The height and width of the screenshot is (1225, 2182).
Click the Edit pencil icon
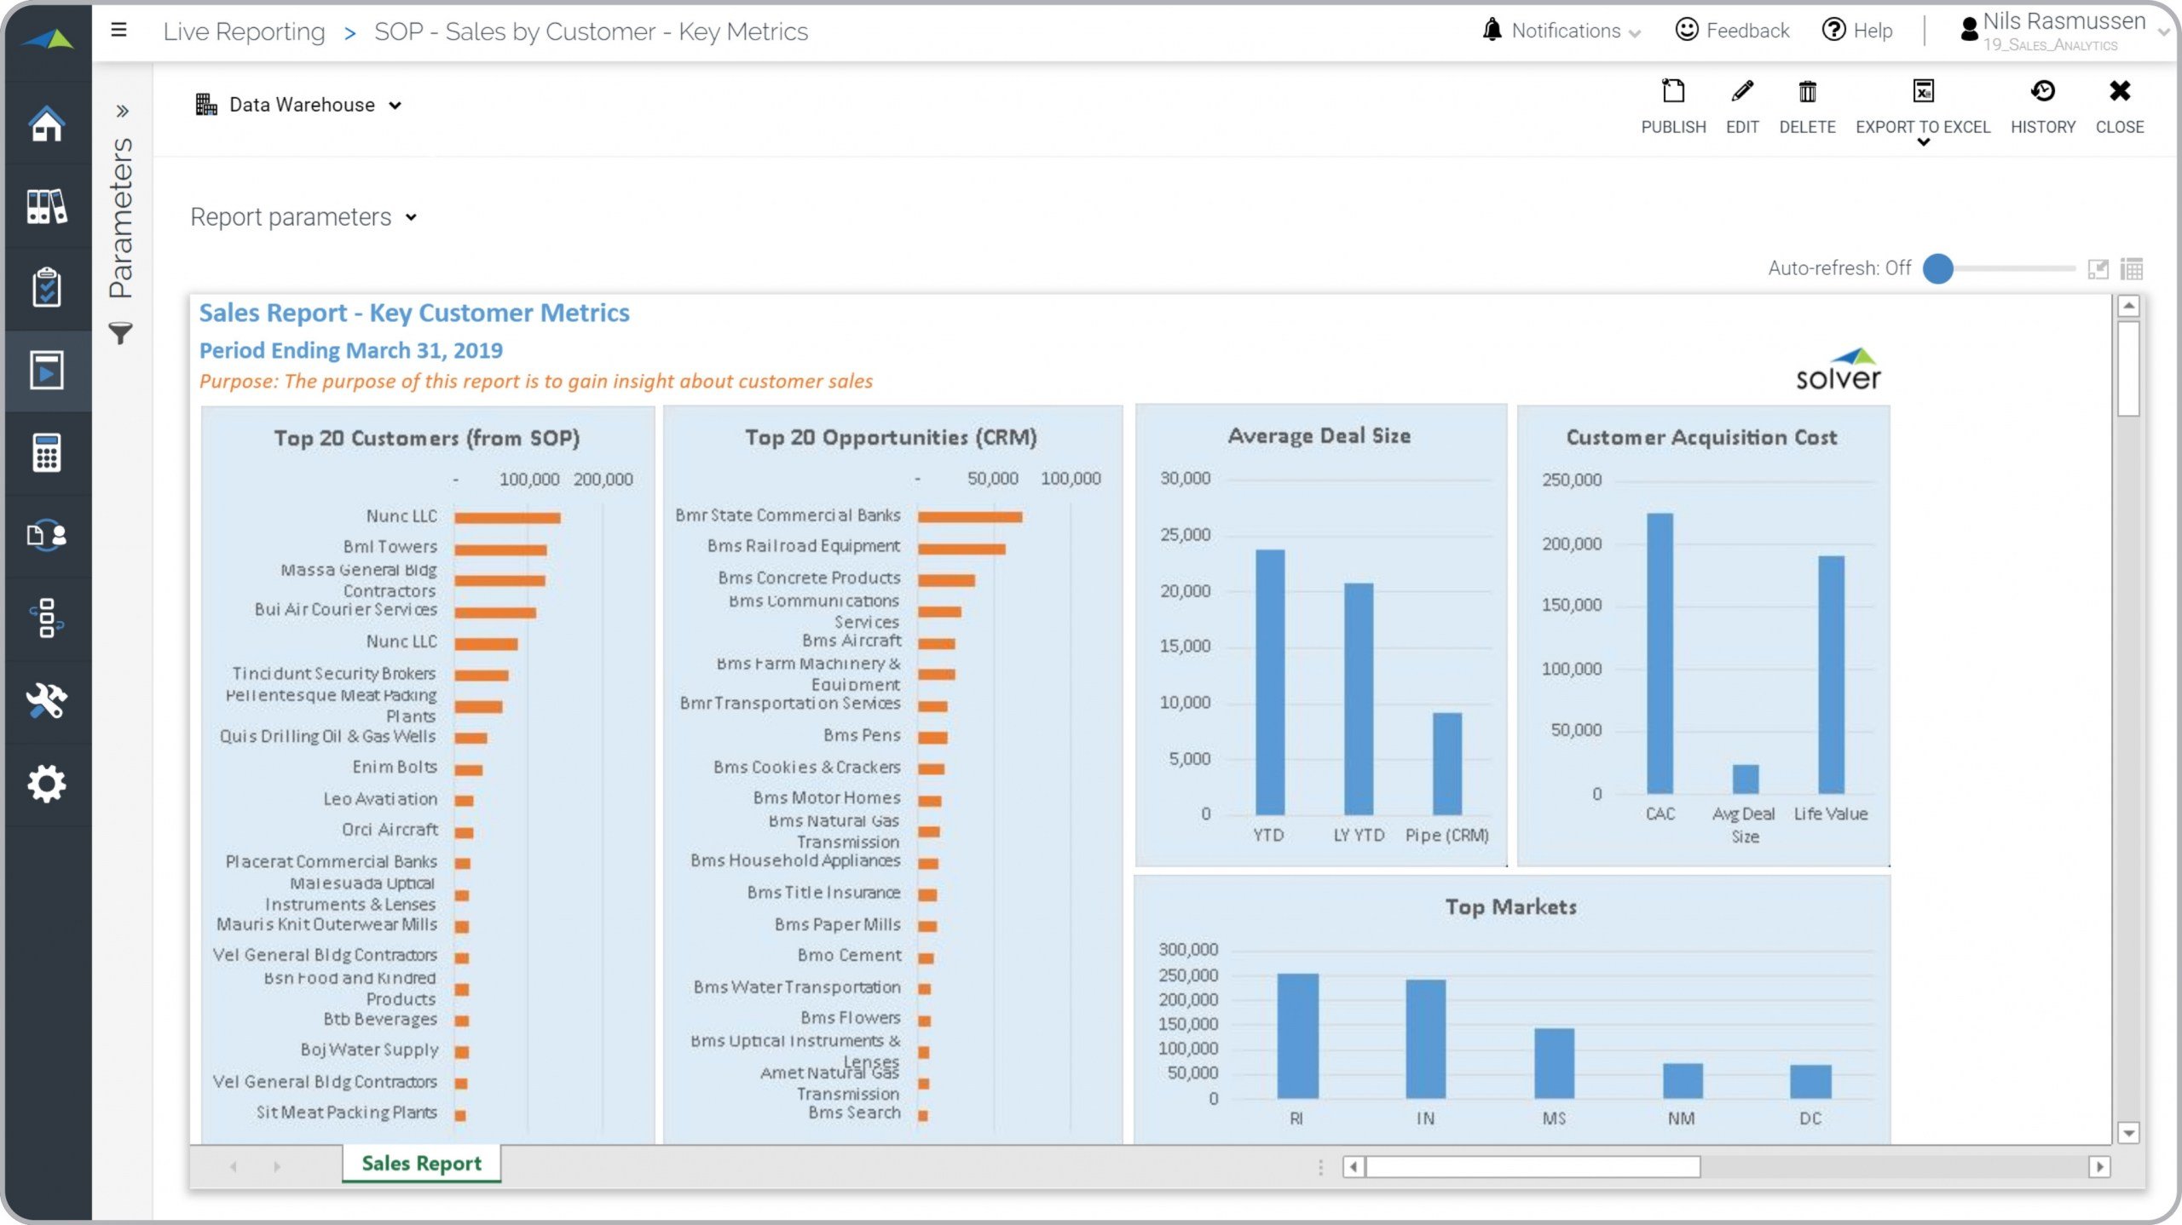tap(1742, 92)
